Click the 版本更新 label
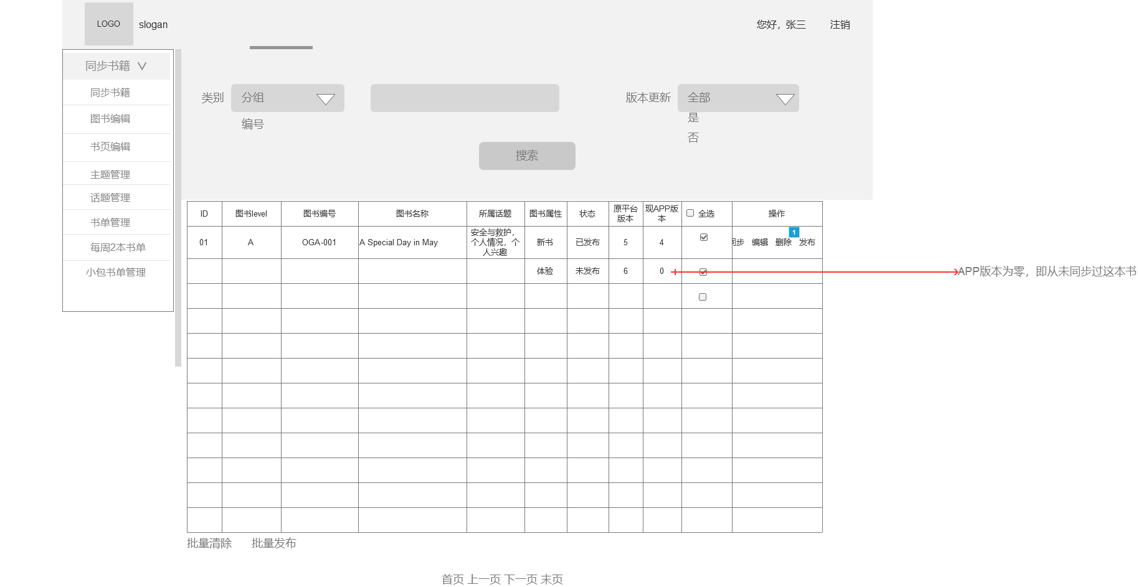Image resolution: width=1138 pixels, height=587 pixels. (648, 98)
